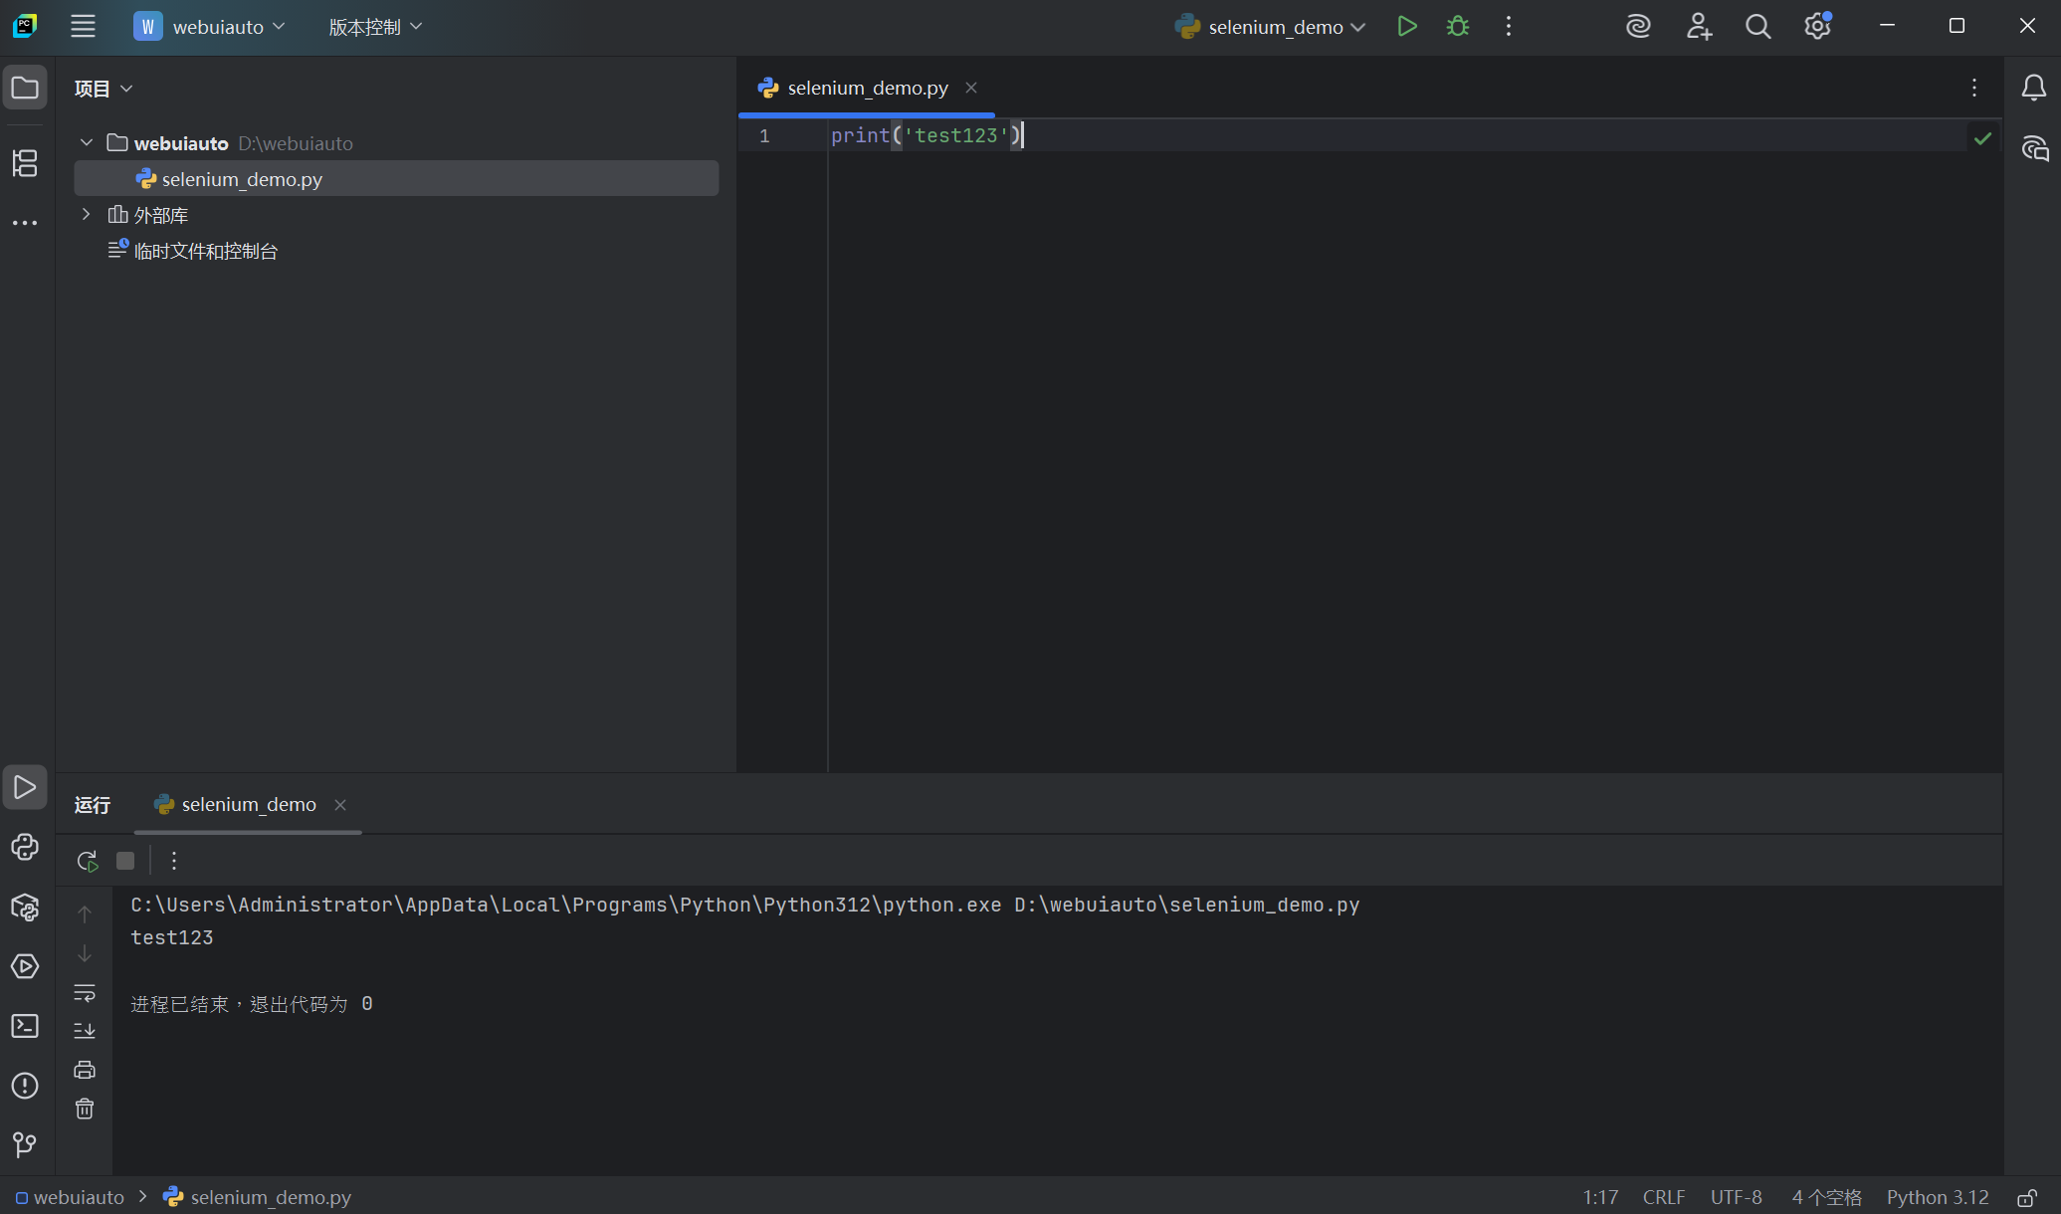This screenshot has height=1214, width=2061.
Task: Open editor tab options menu
Action: pyautogui.click(x=1974, y=88)
